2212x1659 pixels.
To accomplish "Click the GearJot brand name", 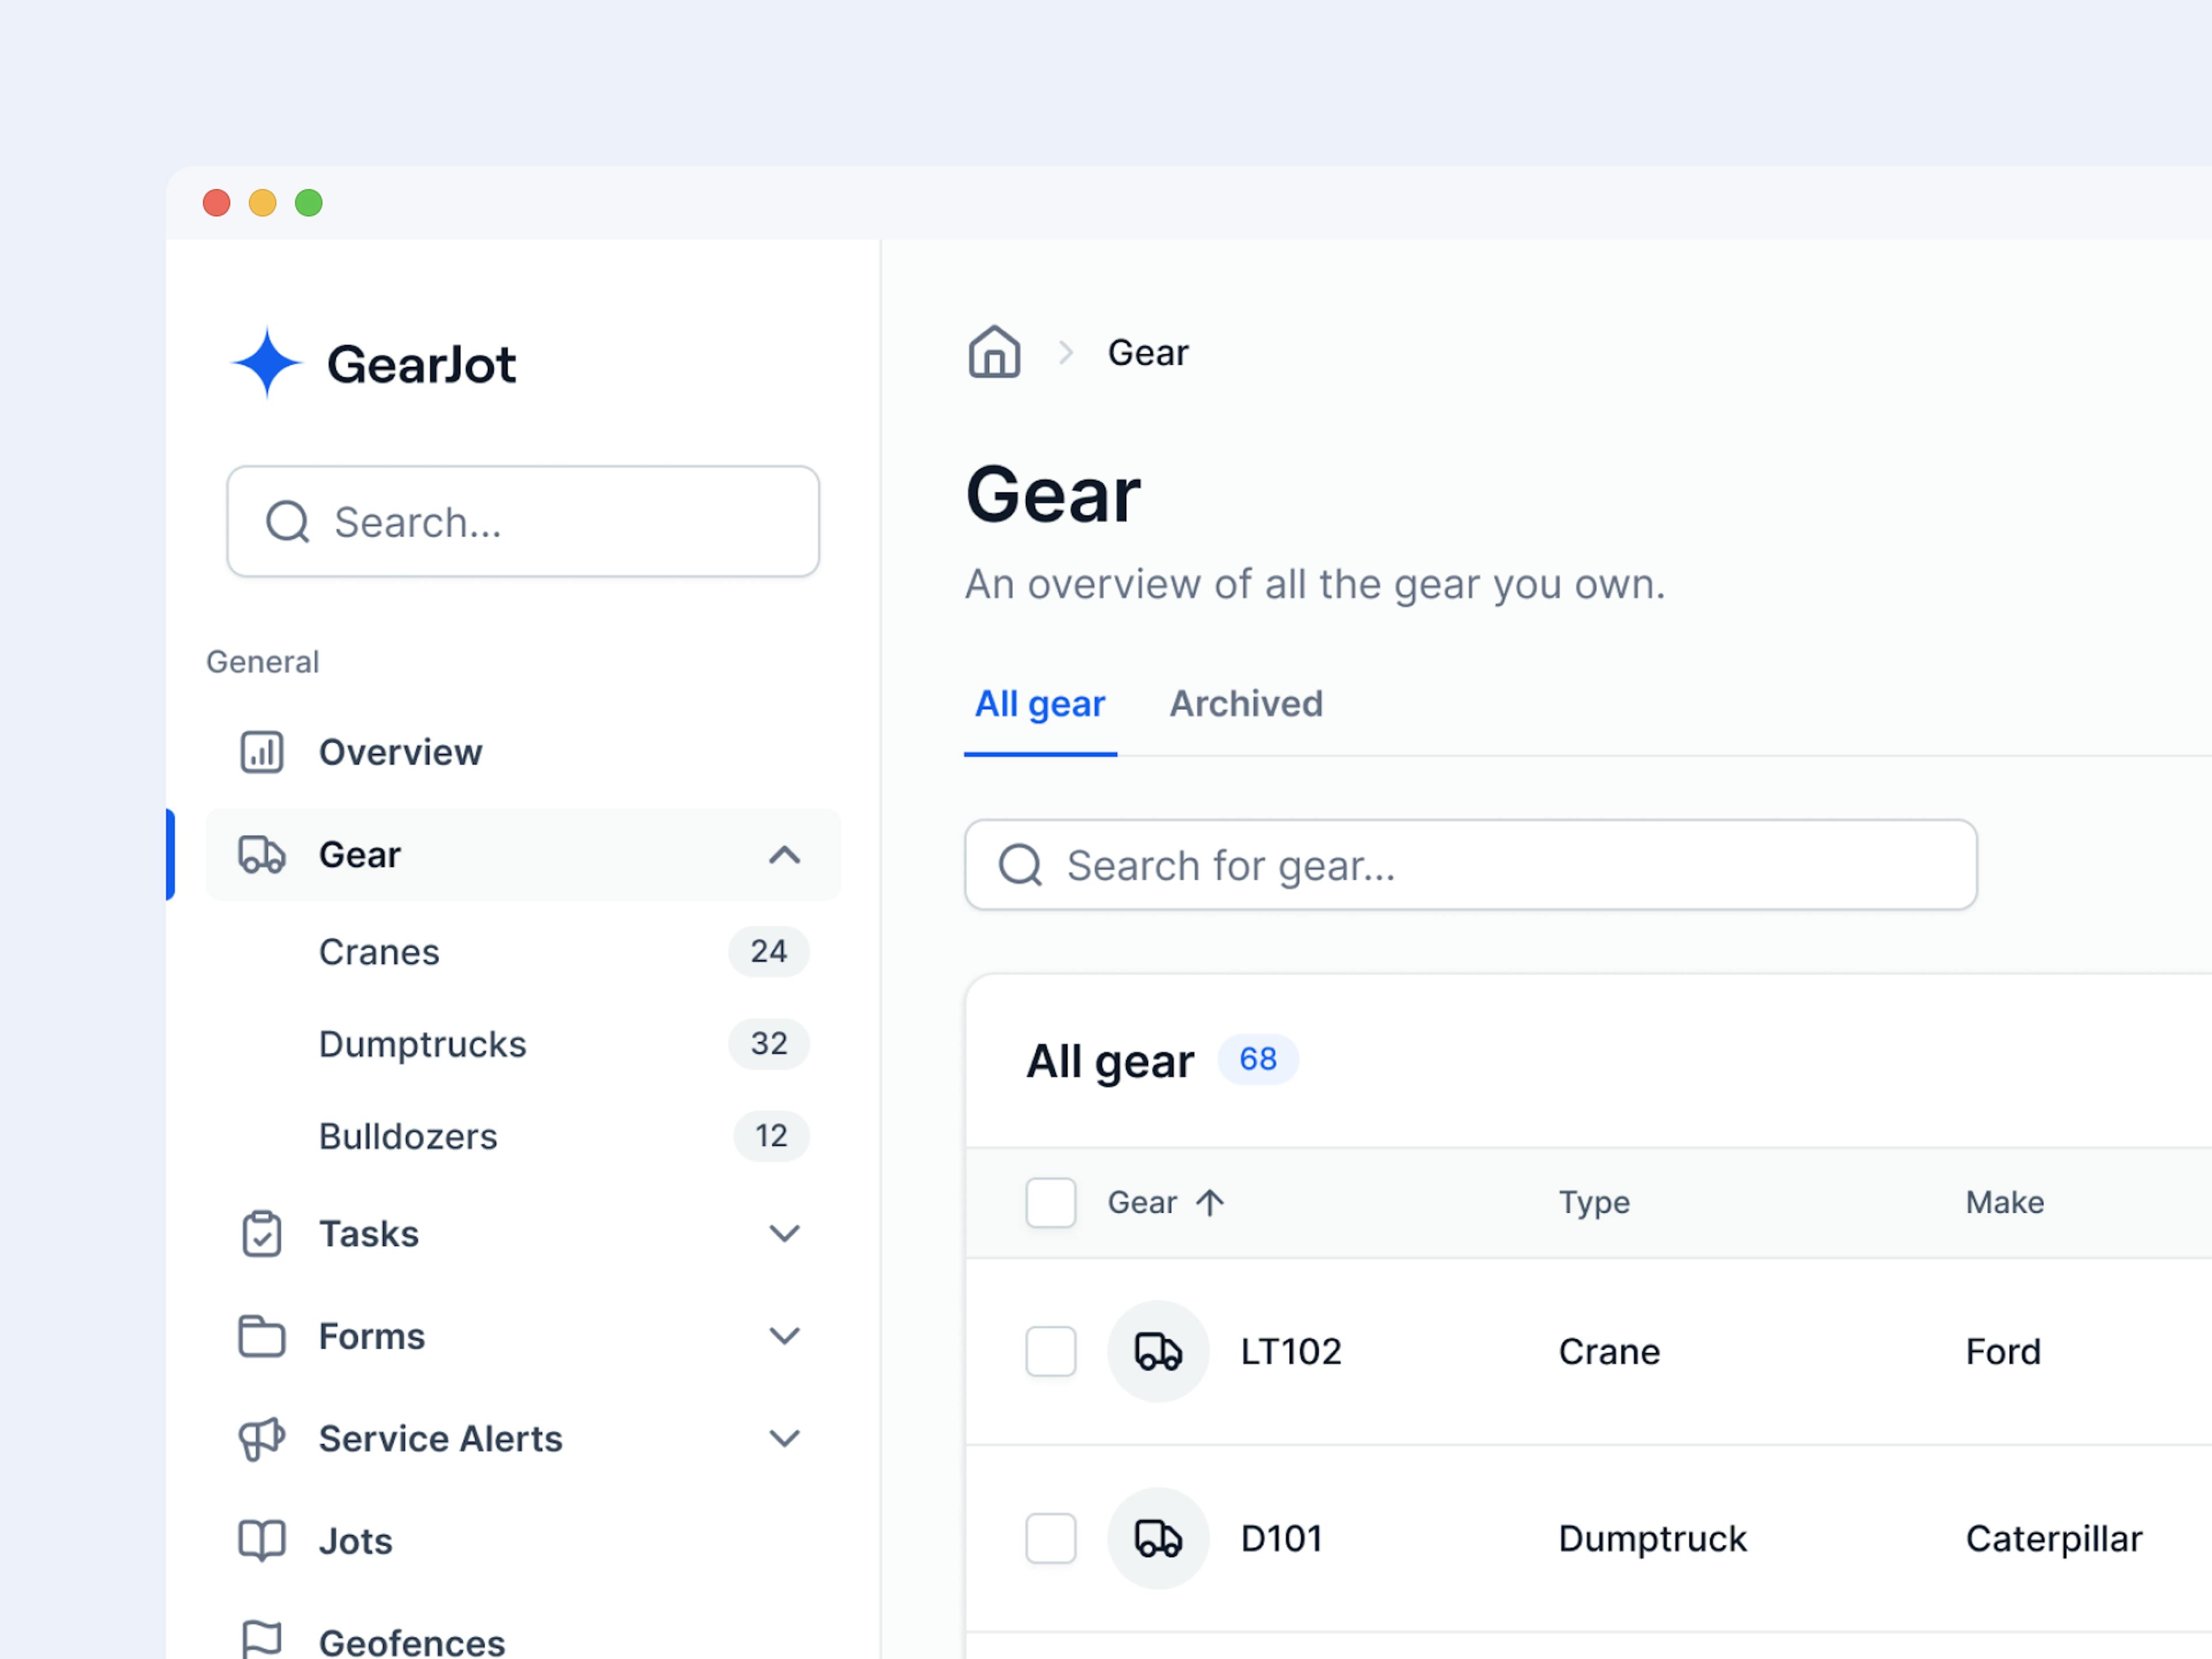I will (421, 364).
